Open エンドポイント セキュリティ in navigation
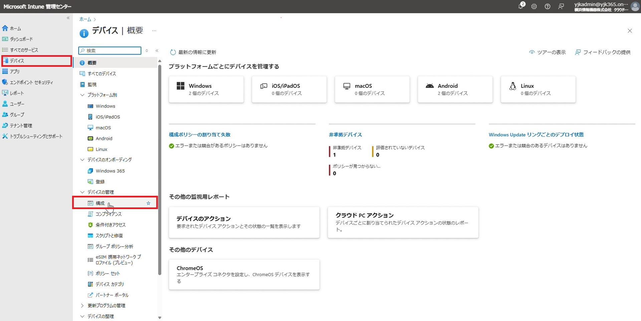 (x=31, y=82)
